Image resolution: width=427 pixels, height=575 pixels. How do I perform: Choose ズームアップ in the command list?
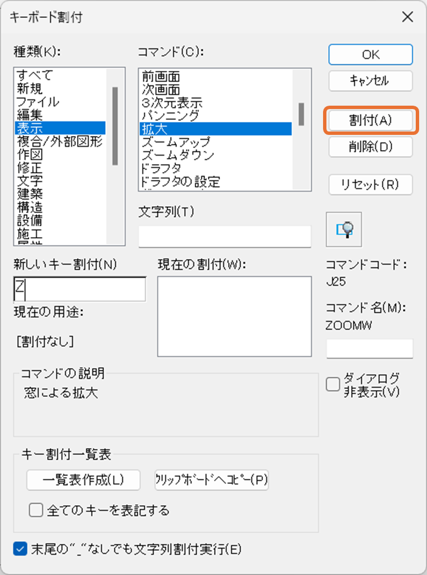(x=176, y=141)
